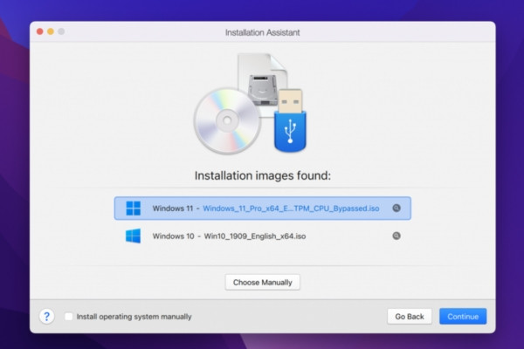Open the Windows_11_Pro_x64 ISO file link
Screen dimensions: 524x349
pos(291,209)
